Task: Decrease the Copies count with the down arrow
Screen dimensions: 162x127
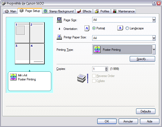Action: click(x=106, y=70)
